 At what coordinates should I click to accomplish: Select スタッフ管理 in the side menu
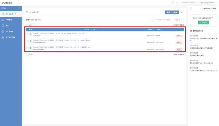point(11,37)
